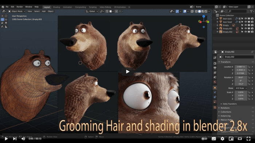Viewport: 255px width, 143px height.
Task: Mute the video volume
Action: 23,139
